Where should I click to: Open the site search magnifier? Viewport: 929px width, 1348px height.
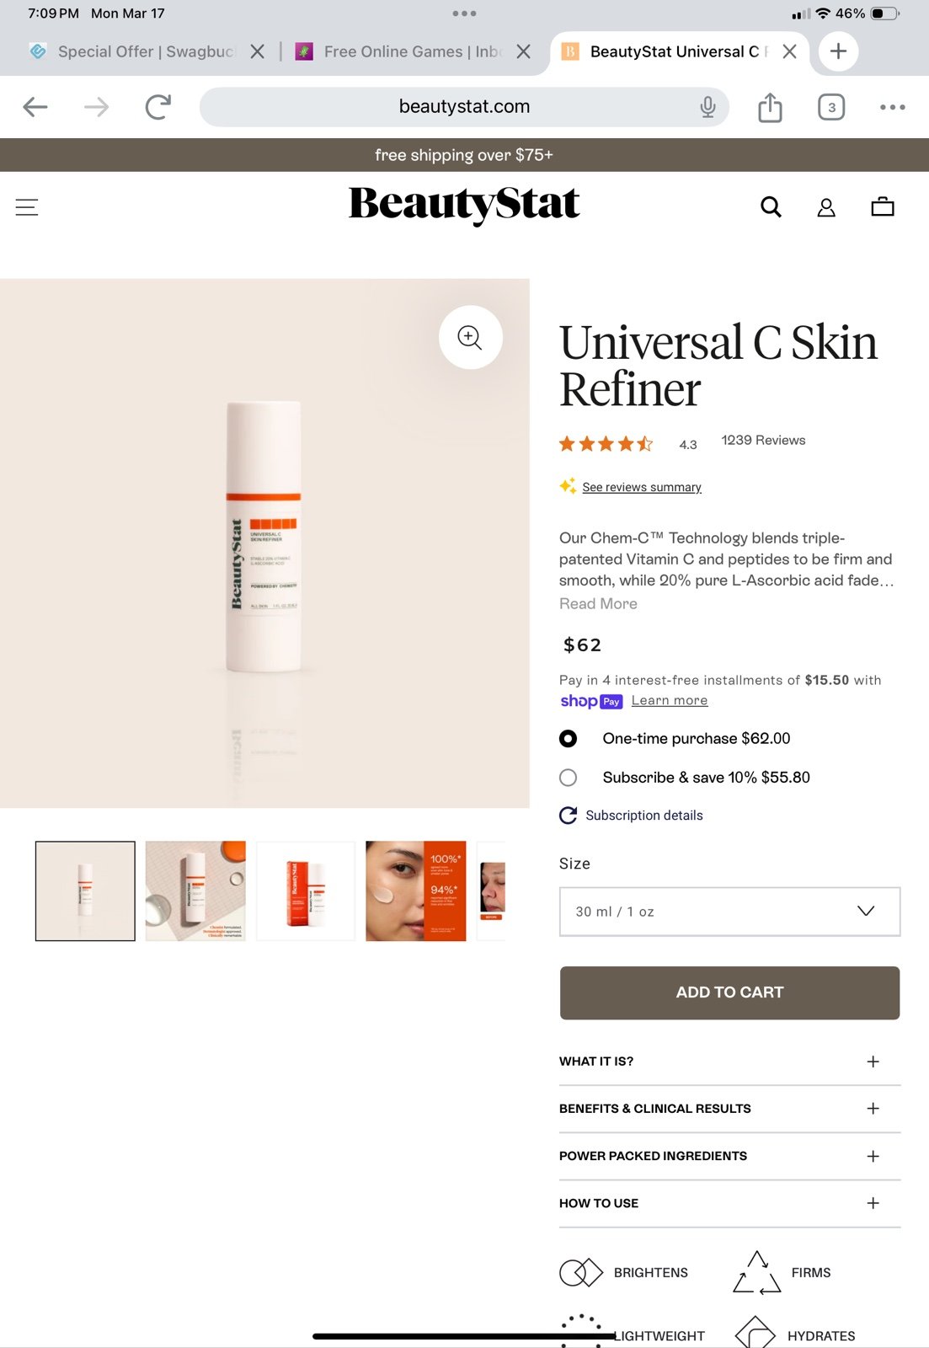(x=771, y=207)
